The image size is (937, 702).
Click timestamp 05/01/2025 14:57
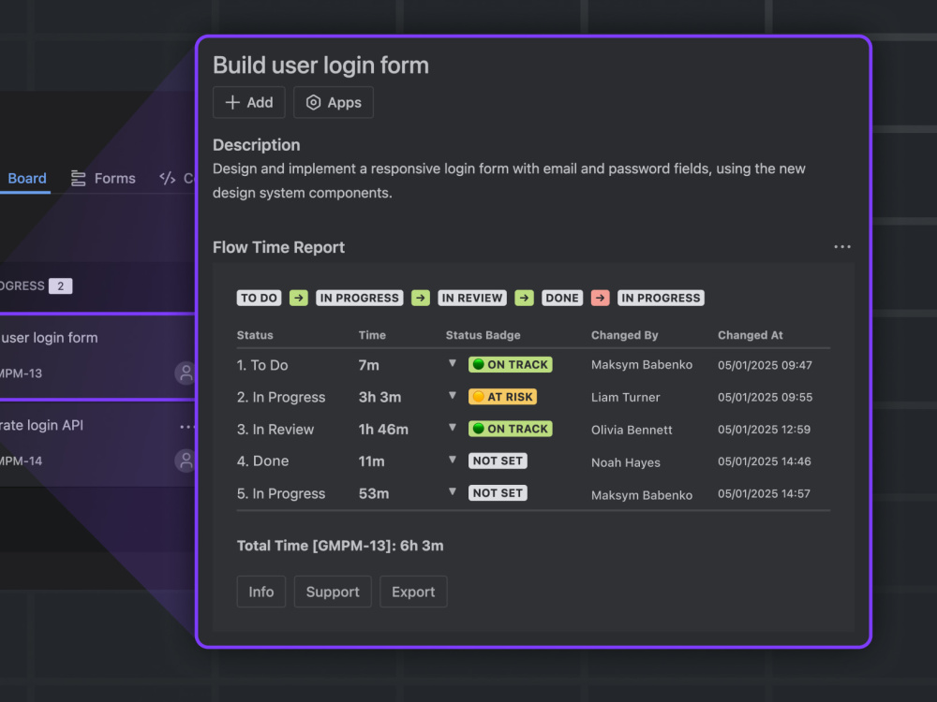pyautogui.click(x=764, y=493)
